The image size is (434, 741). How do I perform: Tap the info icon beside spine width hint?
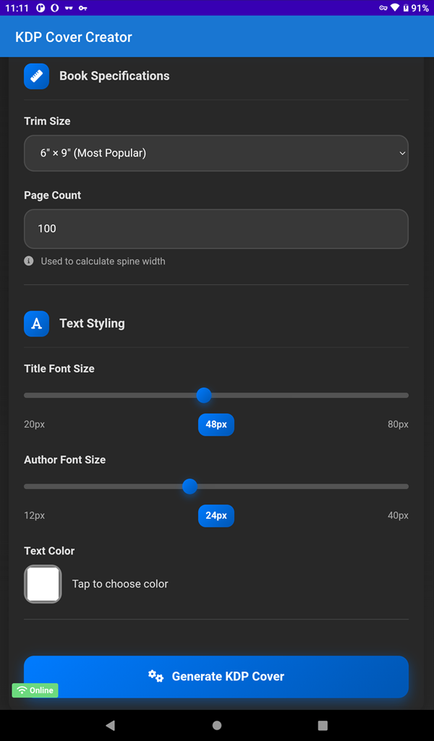(29, 261)
